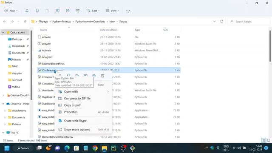Open the Chat (Teams) taskbar icon
The image size is (272, 153).
pos(58,148)
